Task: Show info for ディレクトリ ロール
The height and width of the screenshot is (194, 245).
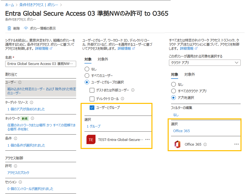Action: pos(122,99)
